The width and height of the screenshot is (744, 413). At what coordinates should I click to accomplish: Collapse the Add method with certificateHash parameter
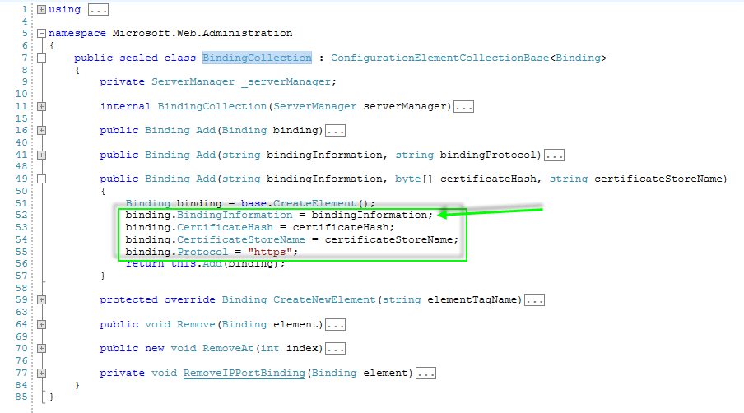[x=41, y=179]
